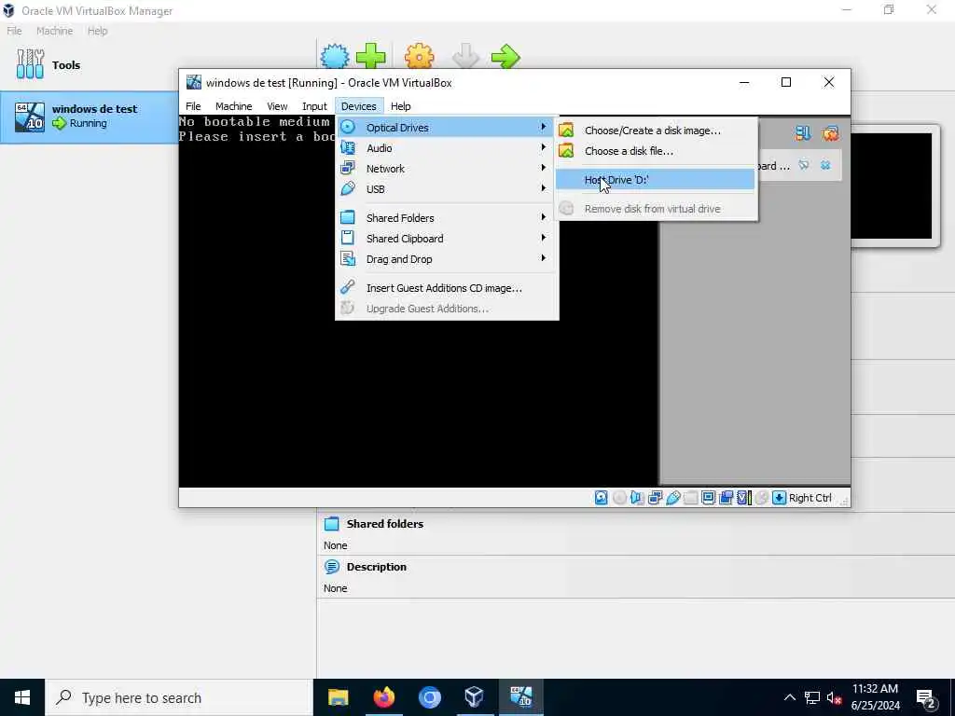
Task: Click the USB plug icon in menu
Action: 348,188
